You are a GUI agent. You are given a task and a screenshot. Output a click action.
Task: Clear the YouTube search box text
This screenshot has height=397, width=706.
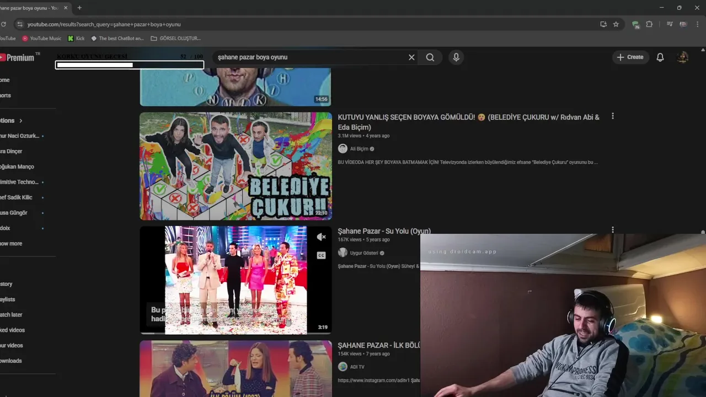pyautogui.click(x=411, y=57)
